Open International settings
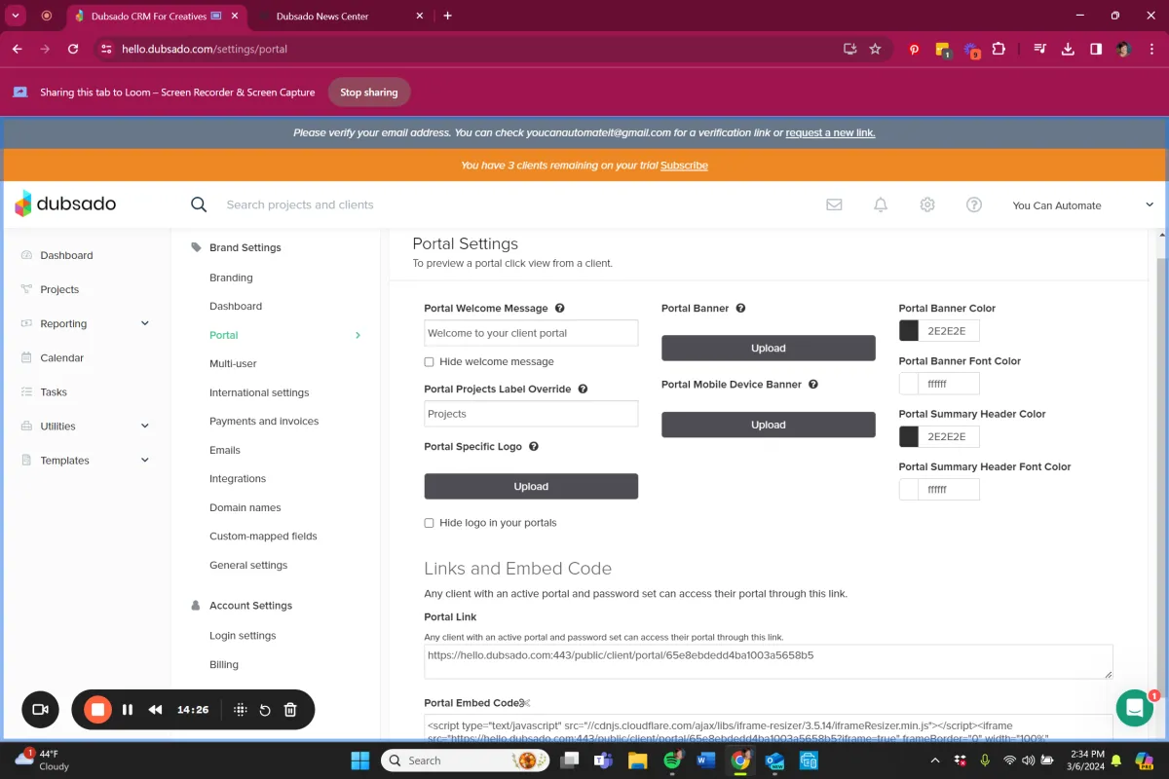The height and width of the screenshot is (779, 1169). coord(259,392)
